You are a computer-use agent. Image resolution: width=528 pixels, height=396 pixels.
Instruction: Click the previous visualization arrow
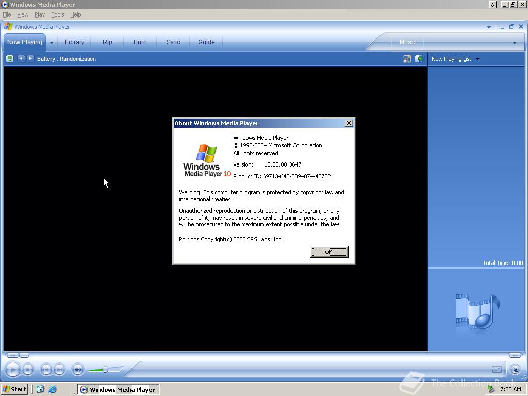point(21,58)
